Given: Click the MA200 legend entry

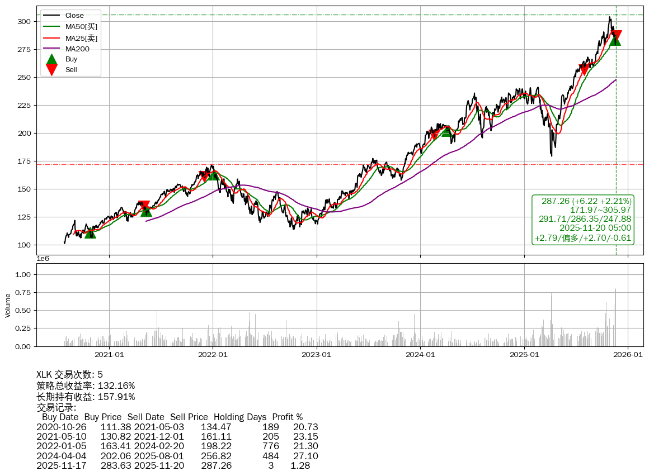Looking at the screenshot, I should coord(77,49).
